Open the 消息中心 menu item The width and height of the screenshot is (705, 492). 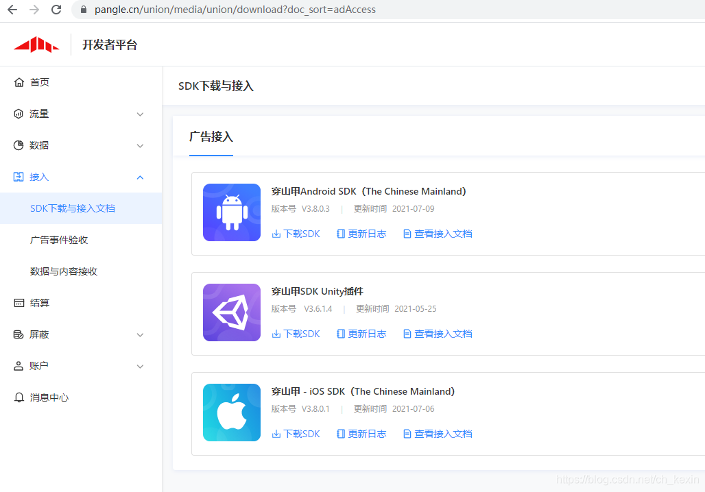click(81, 397)
